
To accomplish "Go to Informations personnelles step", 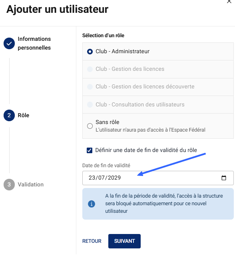I will click(x=34, y=43).
